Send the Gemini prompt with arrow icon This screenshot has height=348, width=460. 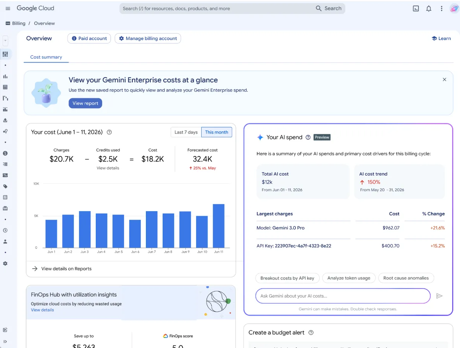pos(439,296)
